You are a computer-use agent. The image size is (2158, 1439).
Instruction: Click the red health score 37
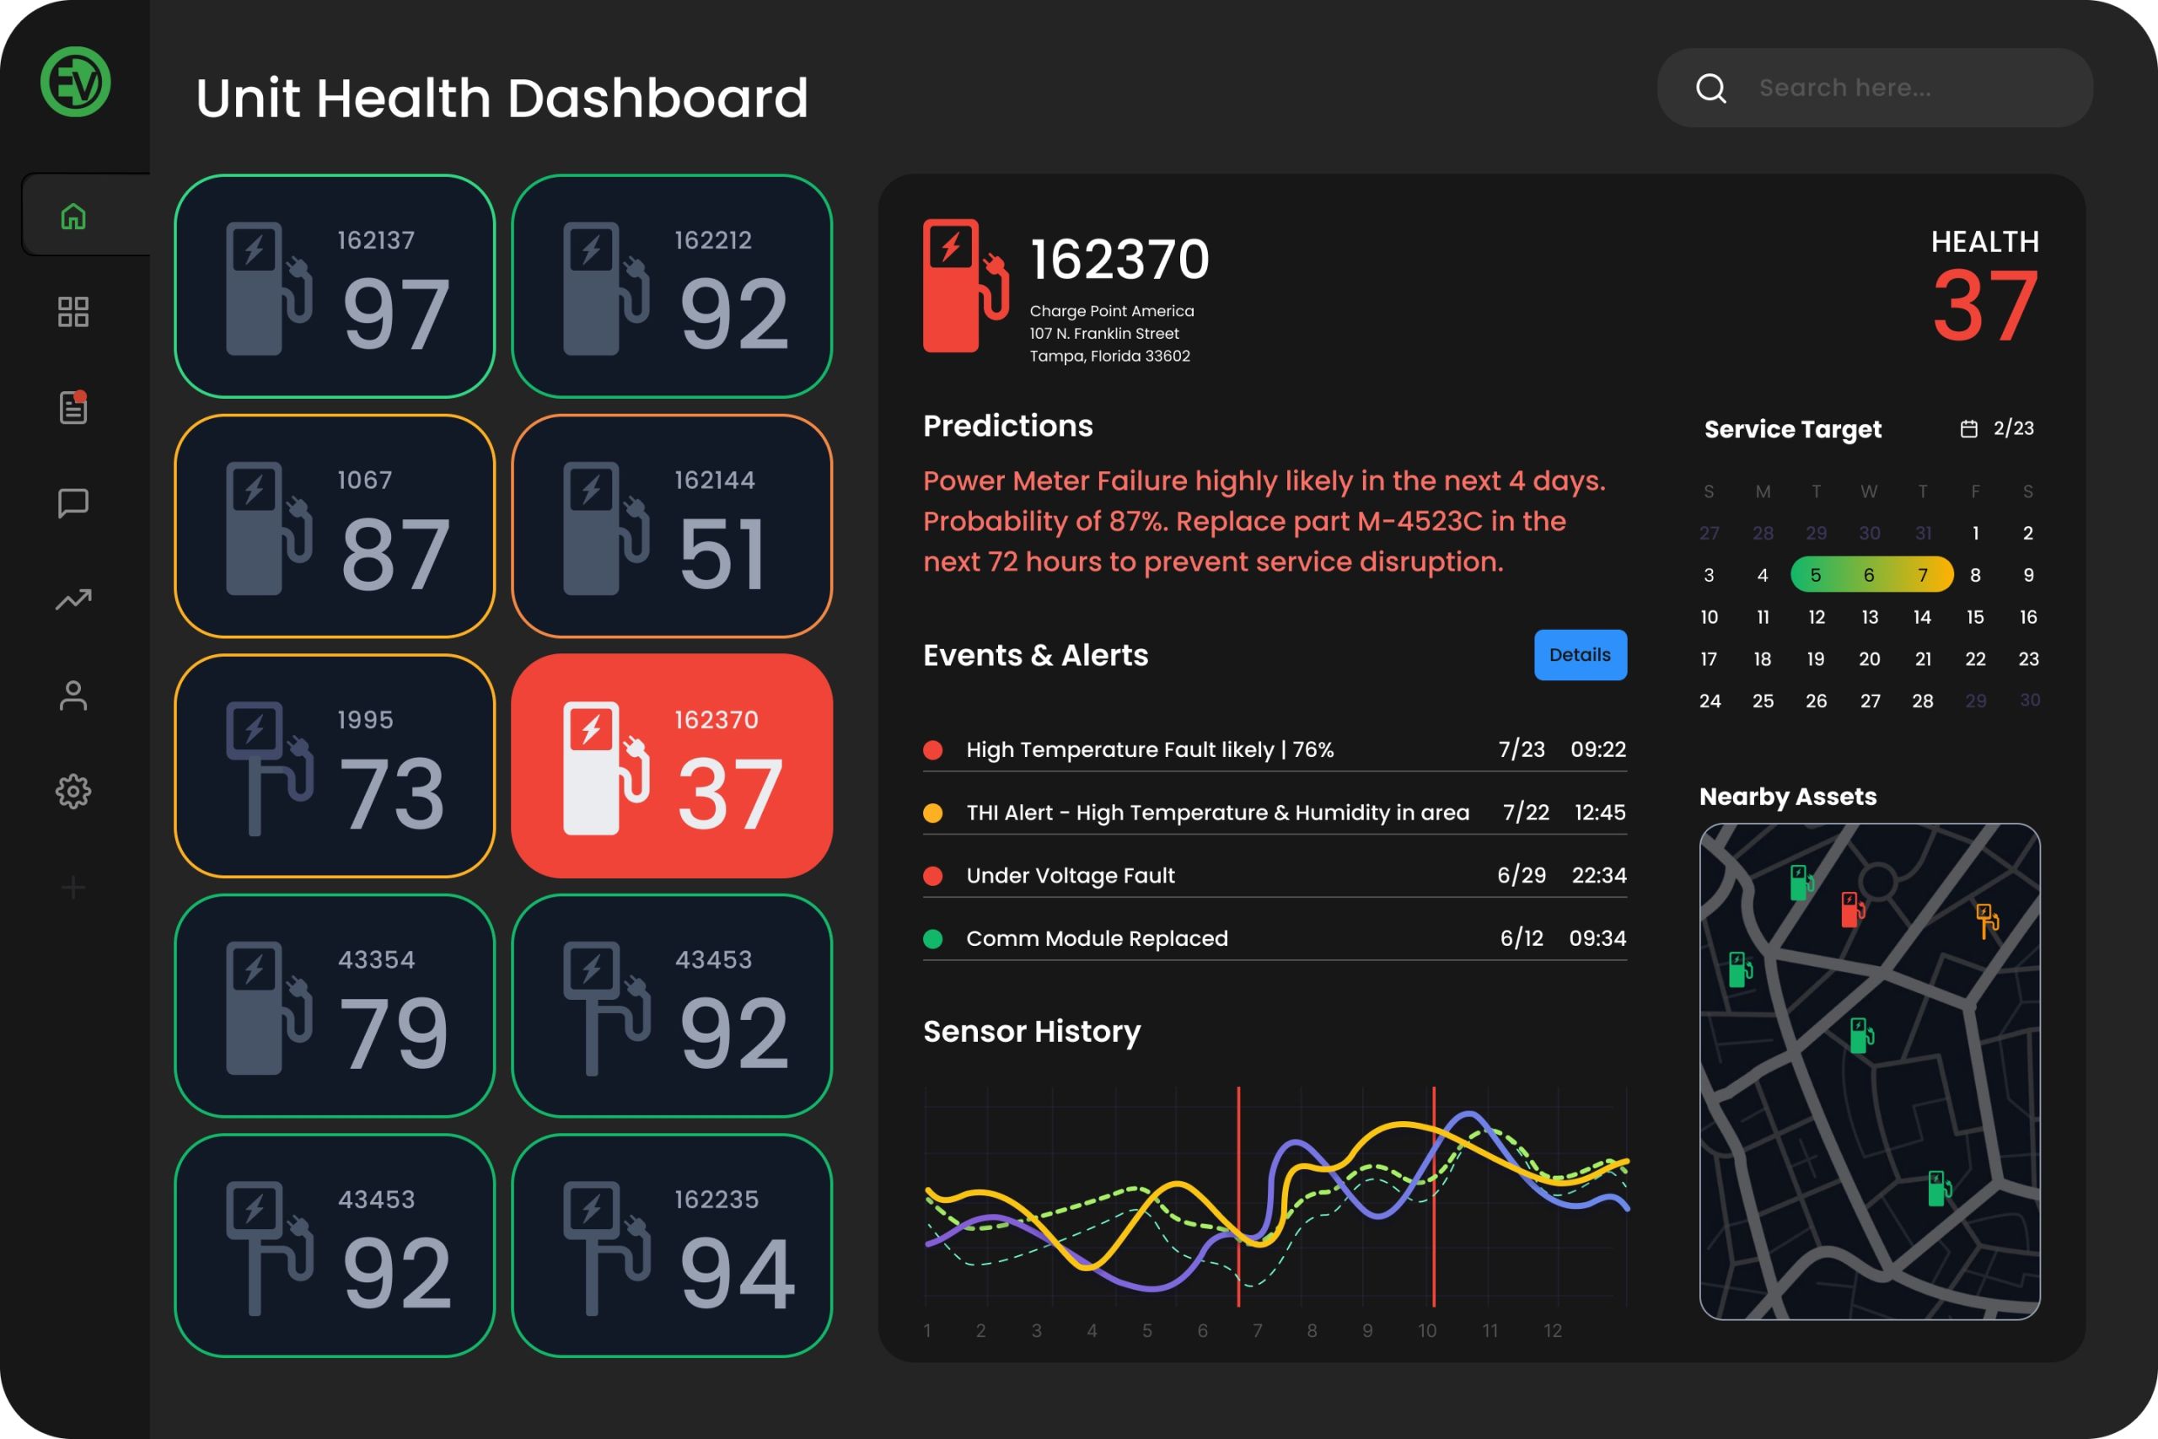(x=1985, y=306)
